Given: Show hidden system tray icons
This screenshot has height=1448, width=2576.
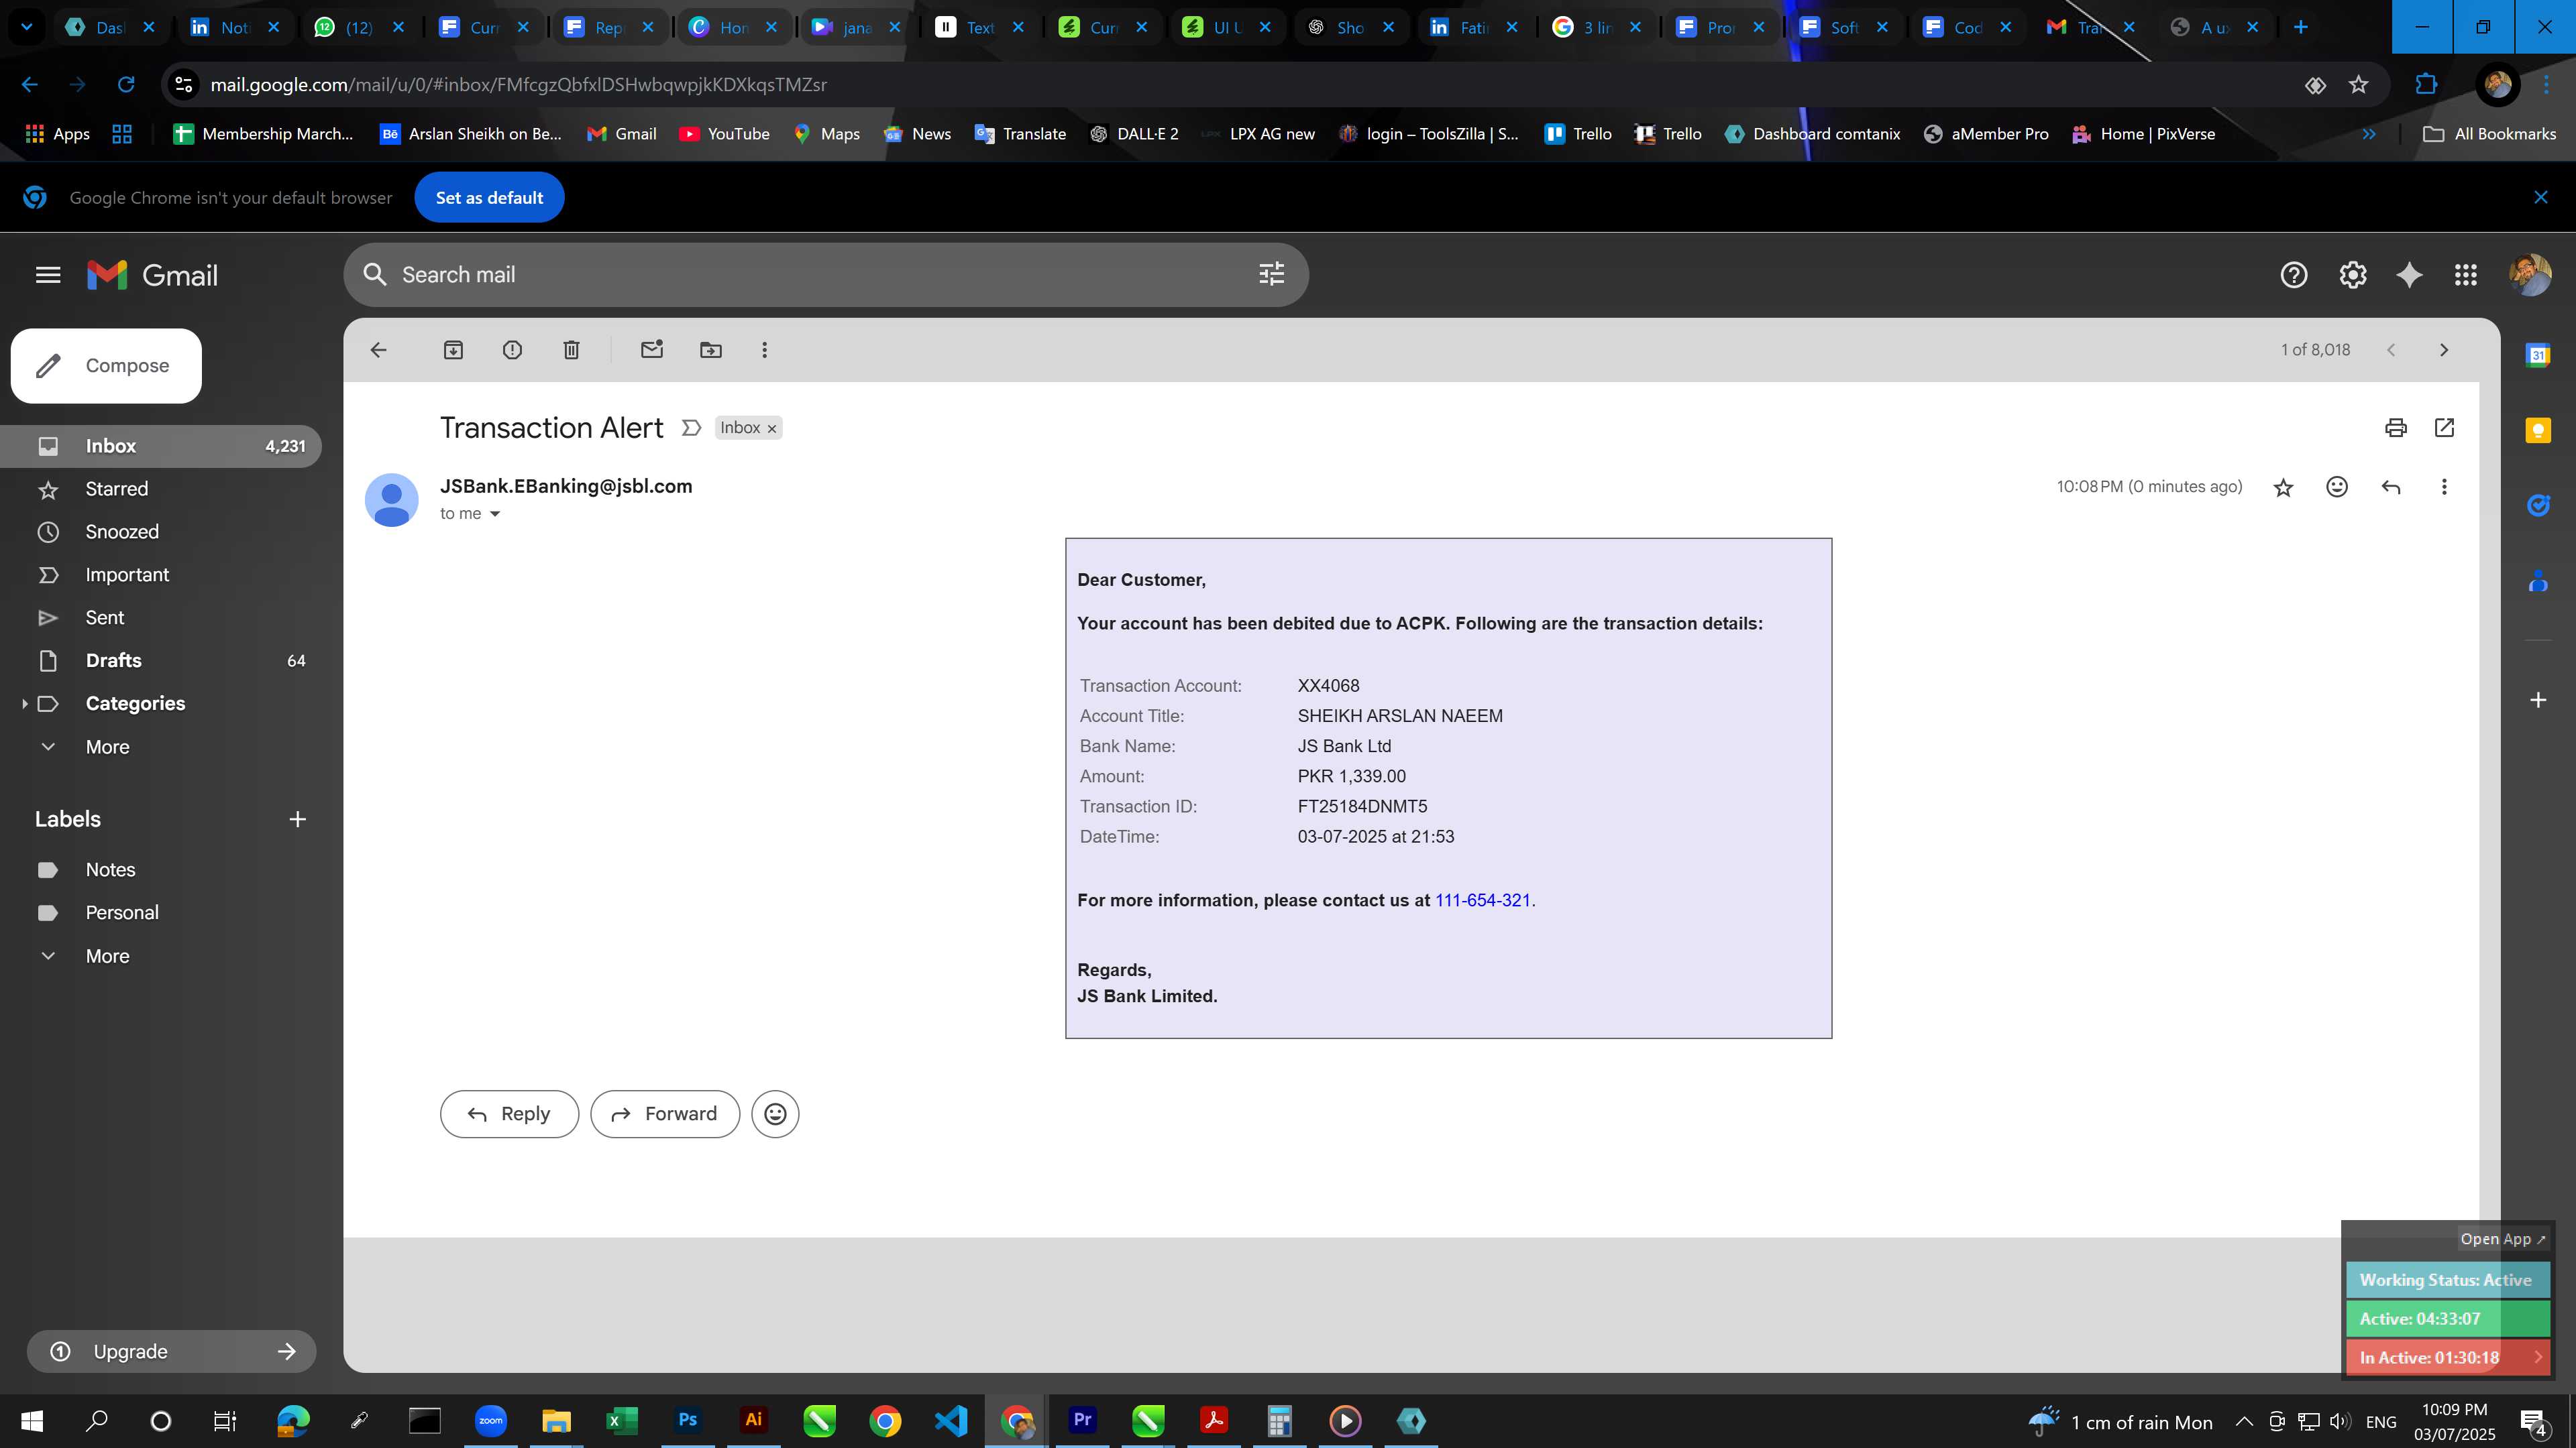Looking at the screenshot, I should click(2244, 1422).
